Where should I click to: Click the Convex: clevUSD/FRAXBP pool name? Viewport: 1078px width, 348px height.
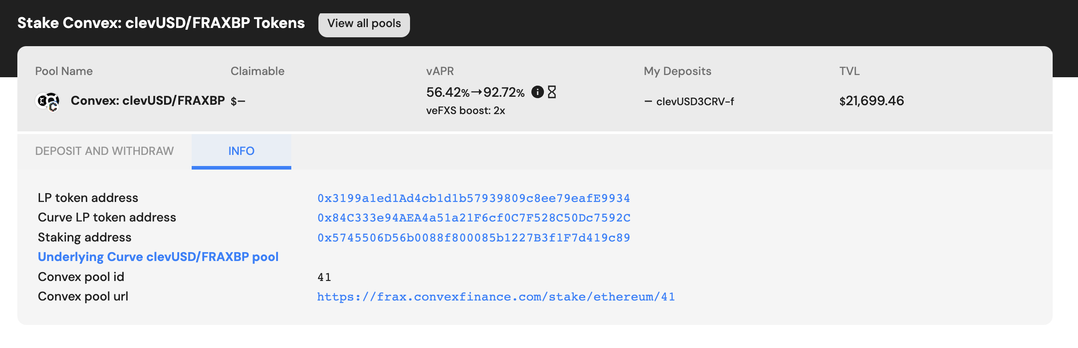pos(148,101)
